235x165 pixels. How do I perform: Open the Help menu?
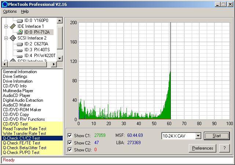(25, 11)
